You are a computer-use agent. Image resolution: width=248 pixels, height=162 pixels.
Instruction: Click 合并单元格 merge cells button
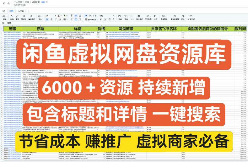[x=90, y=19]
